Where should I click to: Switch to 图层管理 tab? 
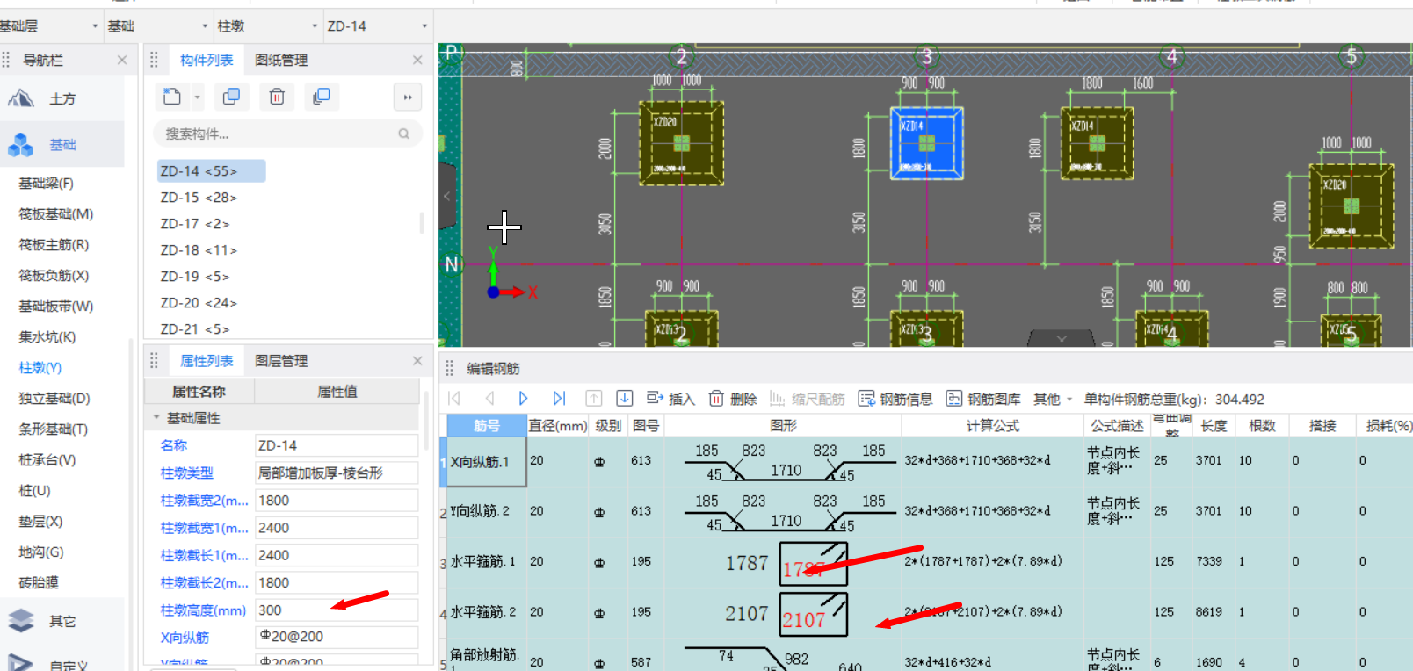tap(281, 360)
